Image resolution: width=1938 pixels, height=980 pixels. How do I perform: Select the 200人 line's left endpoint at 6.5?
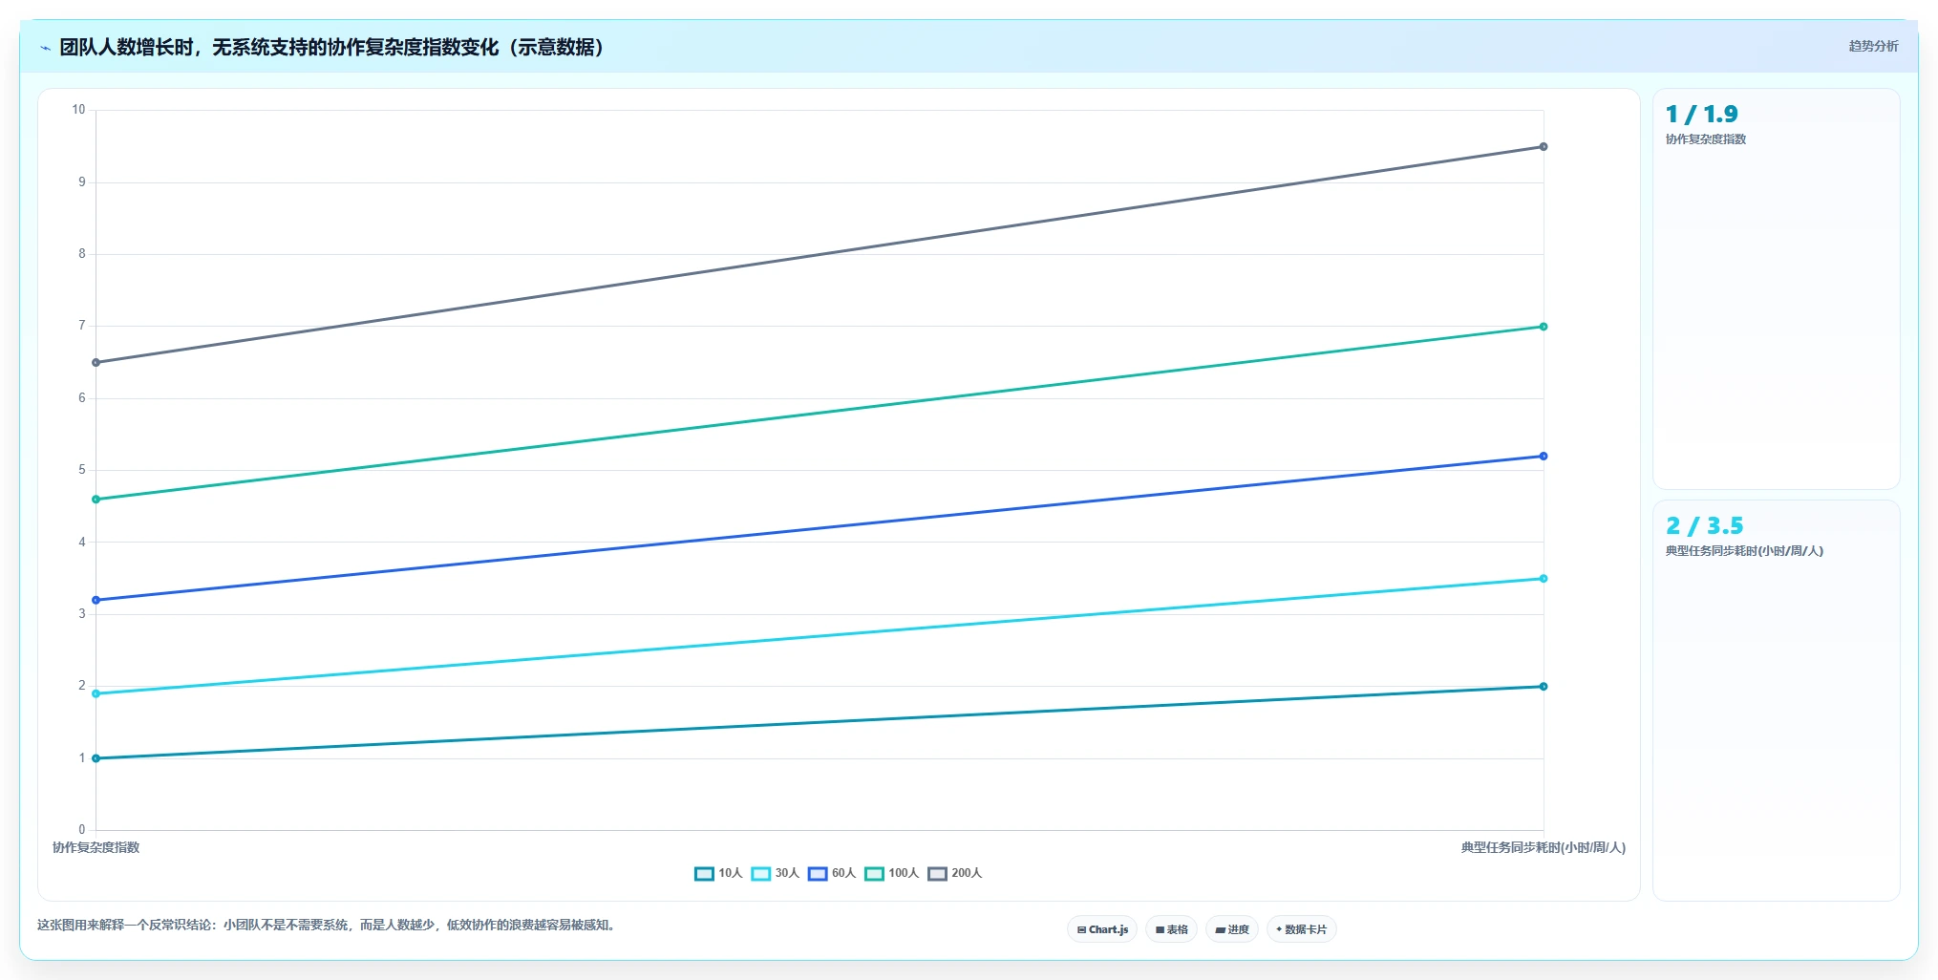tap(96, 362)
